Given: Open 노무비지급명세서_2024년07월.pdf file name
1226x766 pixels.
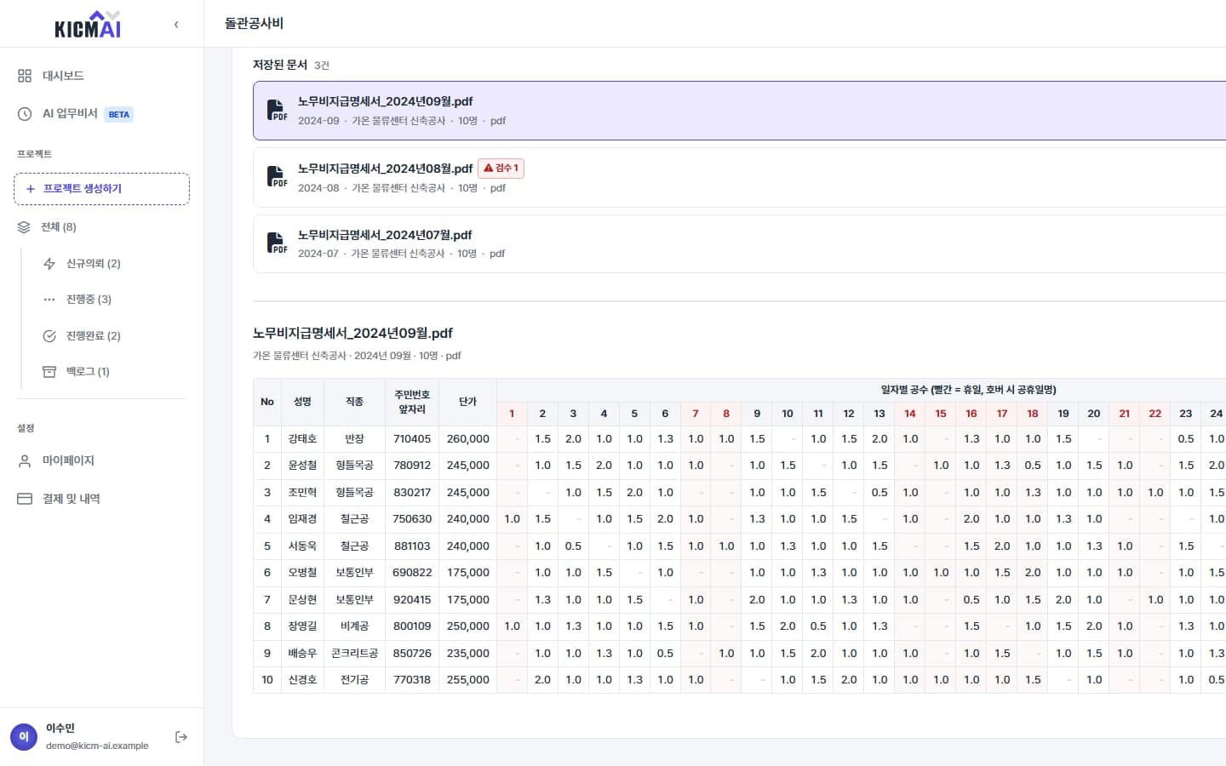Looking at the screenshot, I should coord(385,235).
